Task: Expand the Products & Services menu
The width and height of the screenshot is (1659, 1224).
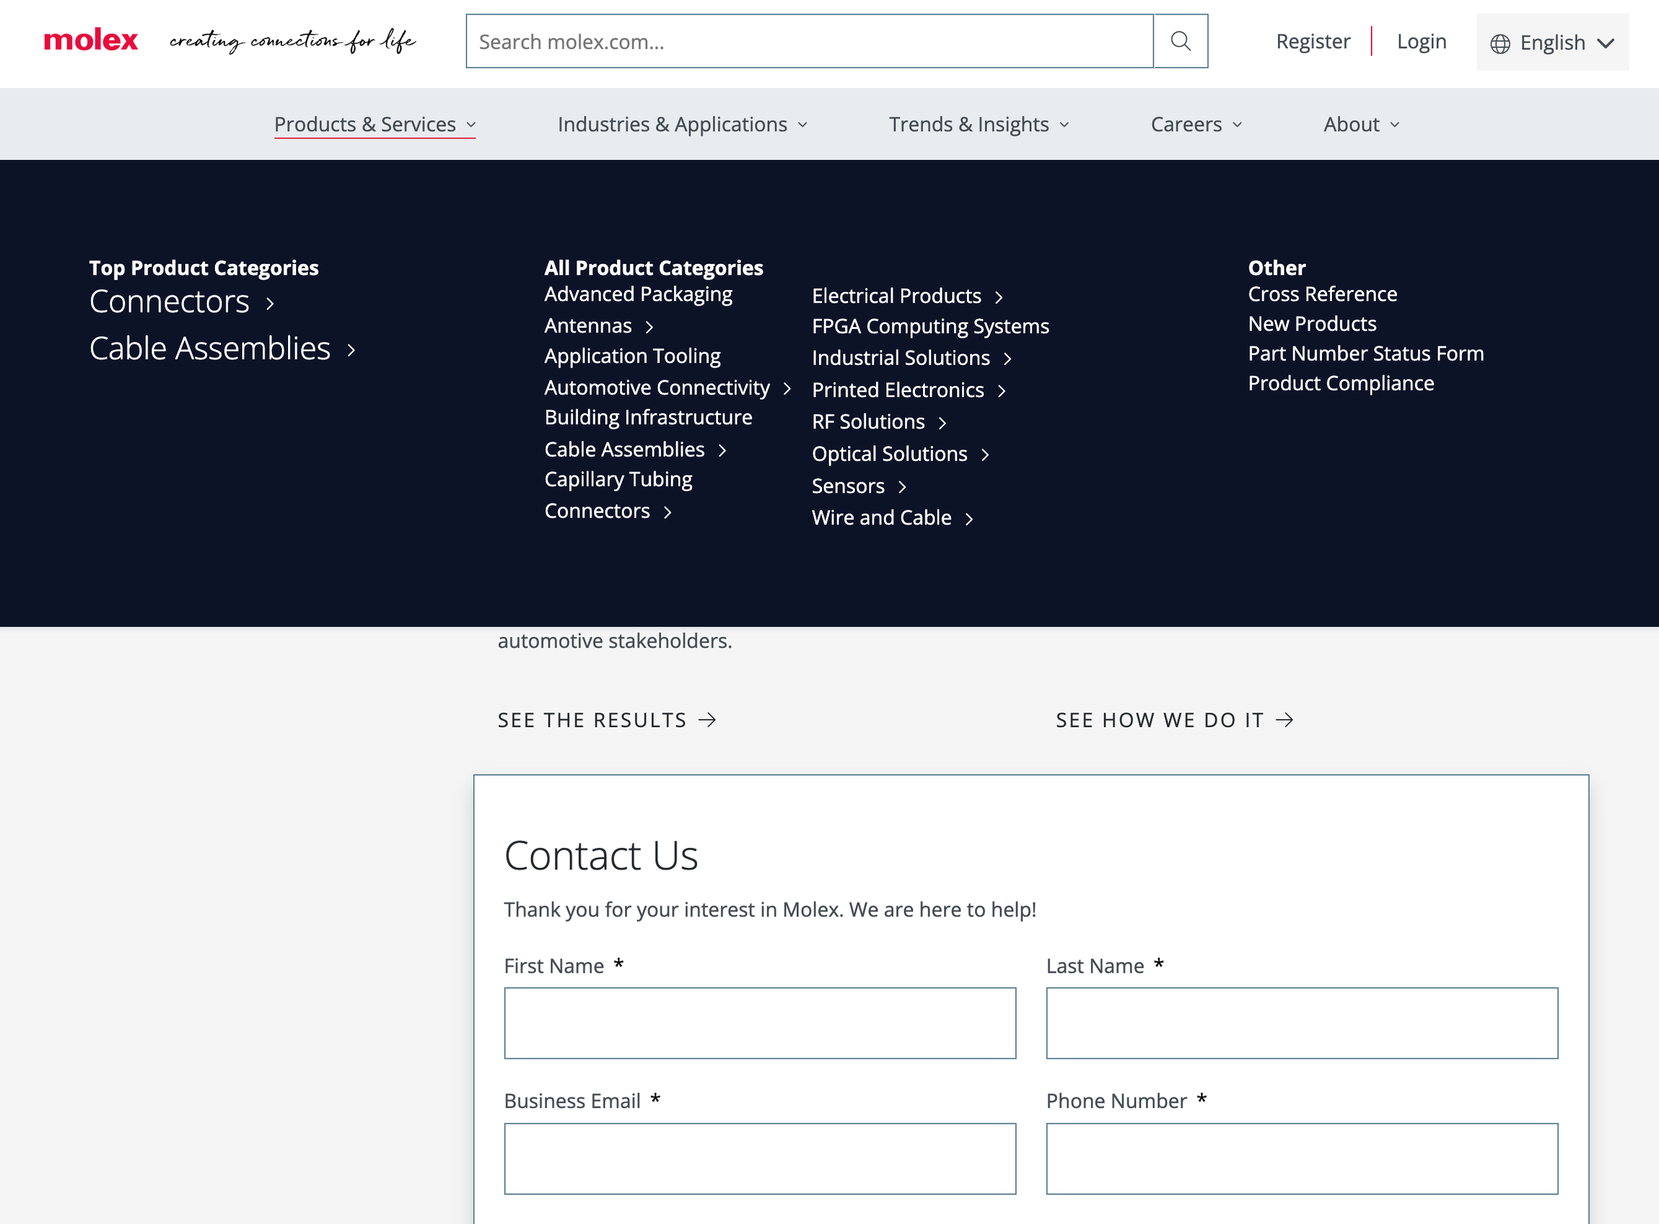Action: pos(375,125)
